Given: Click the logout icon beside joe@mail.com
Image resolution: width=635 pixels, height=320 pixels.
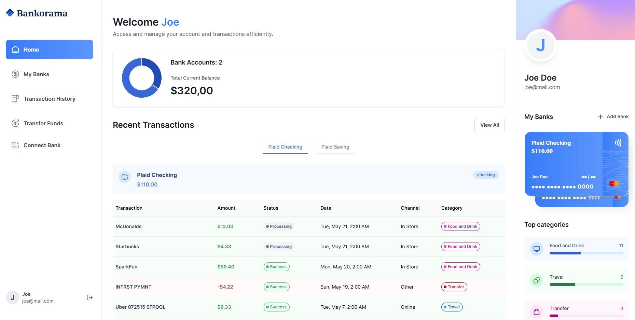Looking at the screenshot, I should pyautogui.click(x=89, y=297).
